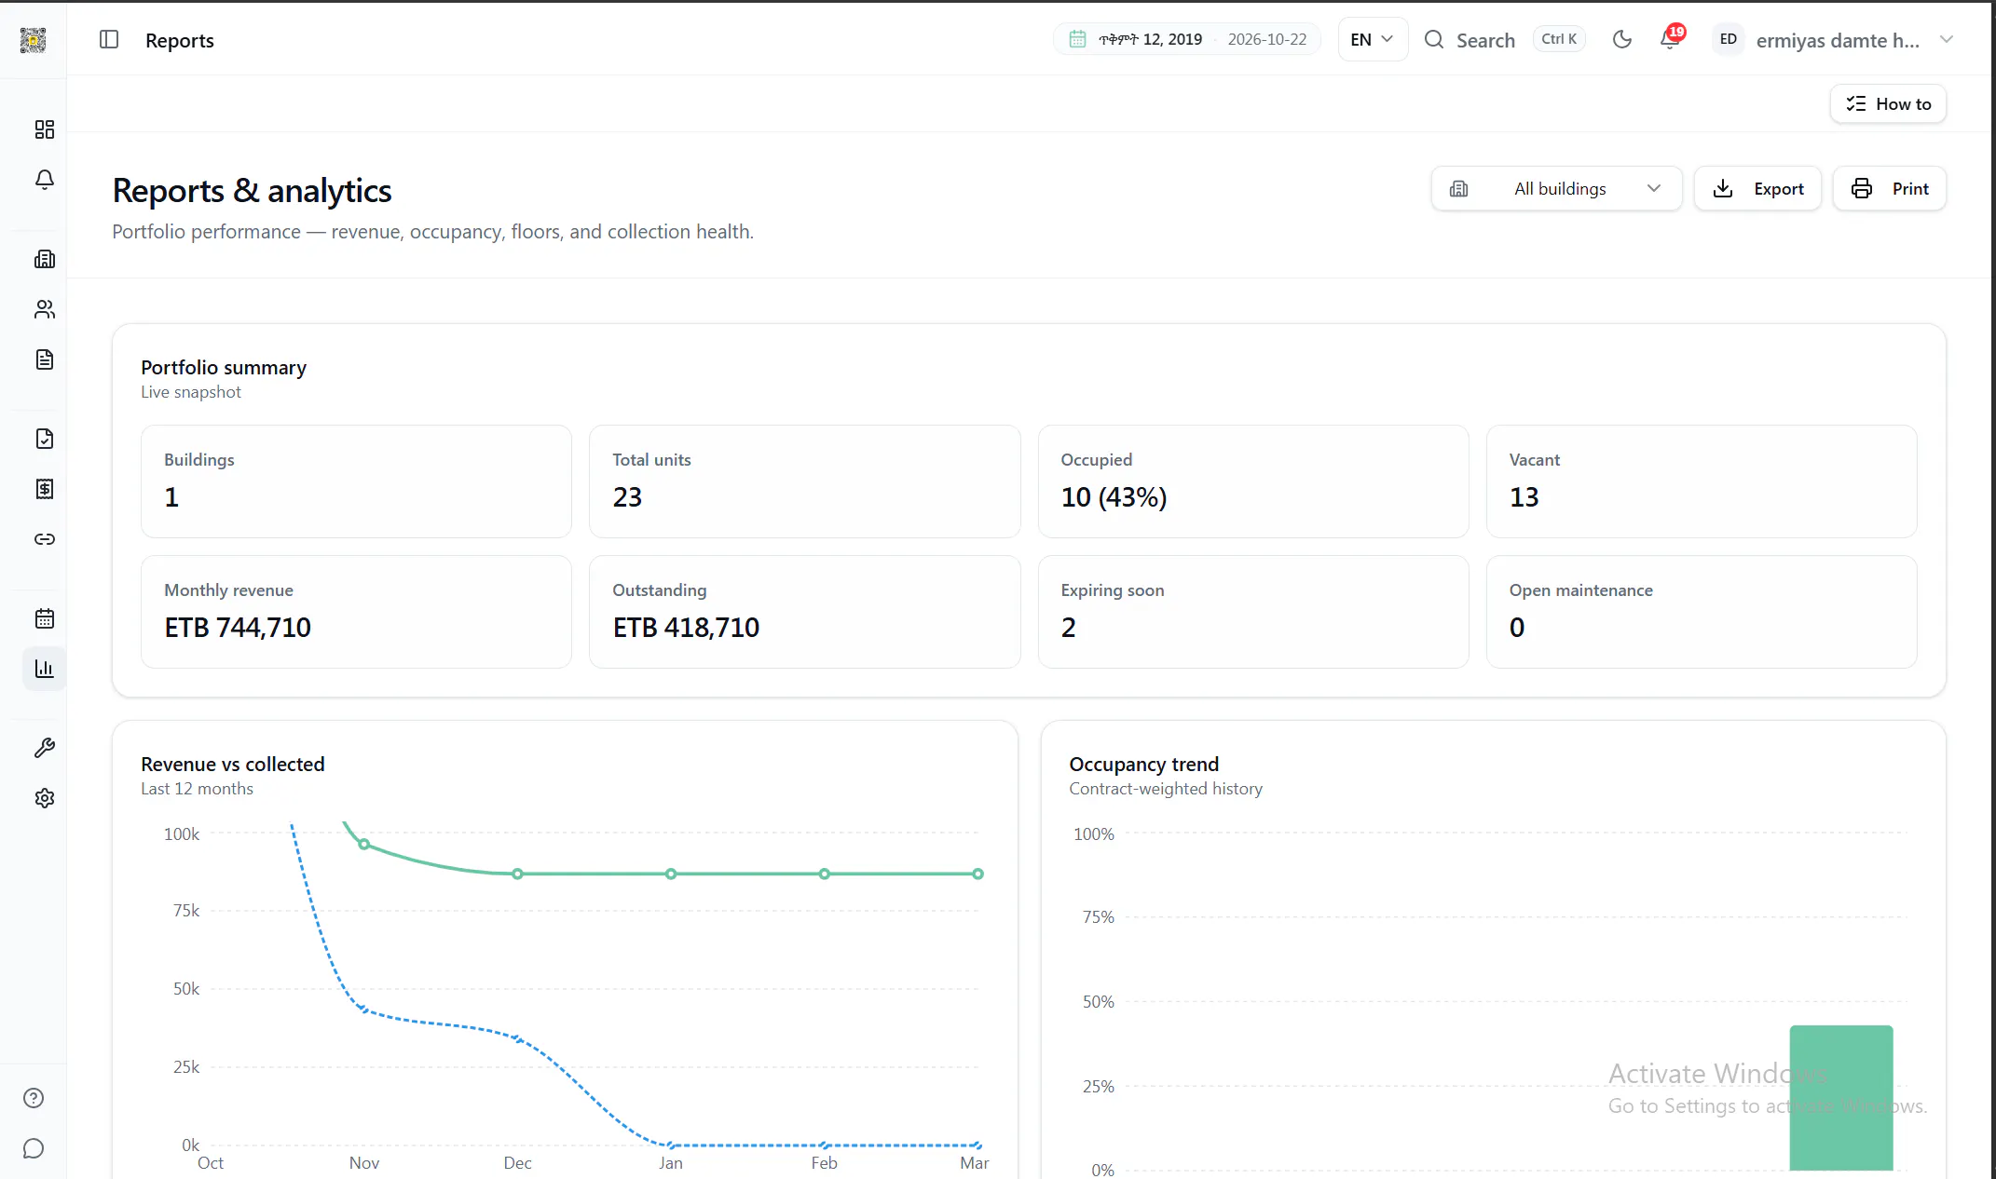This screenshot has width=1996, height=1179.
Task: Open the maintenance wrench icon
Action: (45, 748)
